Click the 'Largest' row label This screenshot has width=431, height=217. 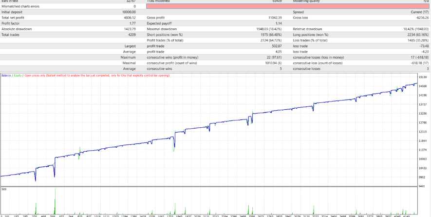(x=130, y=46)
